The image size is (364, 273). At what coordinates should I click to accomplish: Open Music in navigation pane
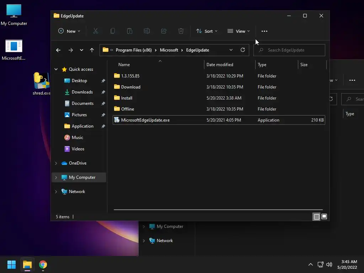coord(77,138)
